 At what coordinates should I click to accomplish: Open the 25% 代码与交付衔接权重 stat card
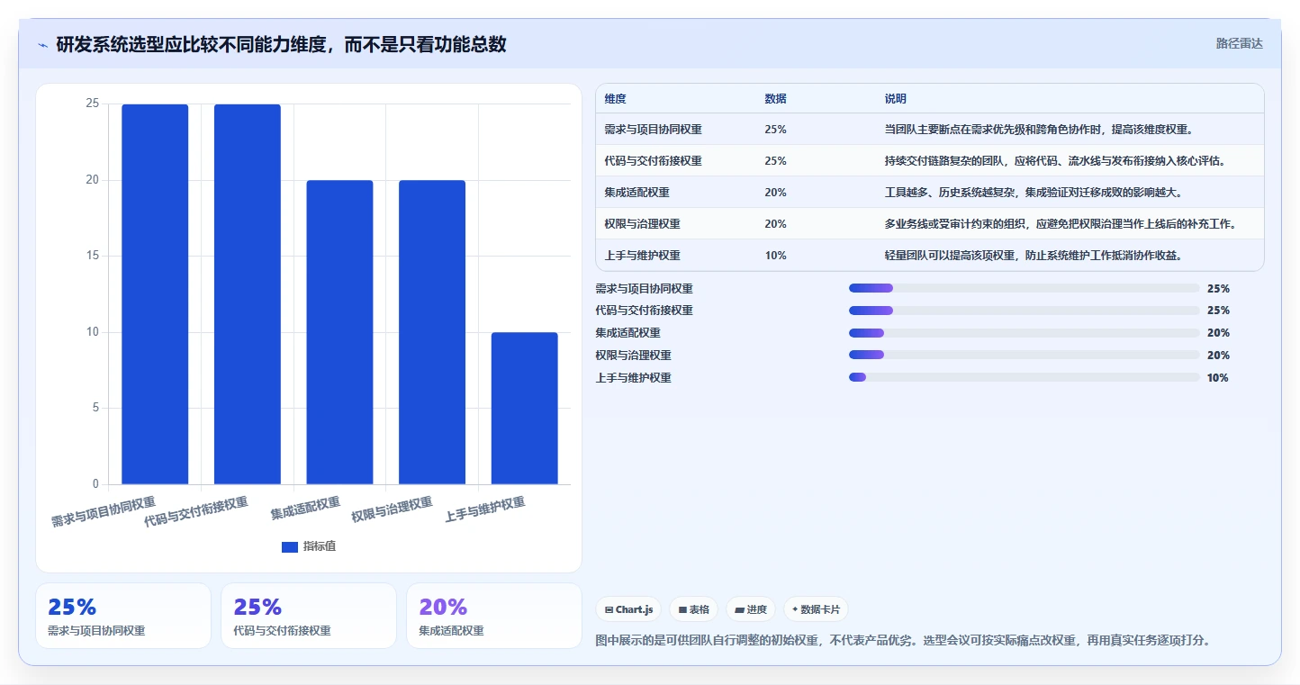pyautogui.click(x=309, y=616)
